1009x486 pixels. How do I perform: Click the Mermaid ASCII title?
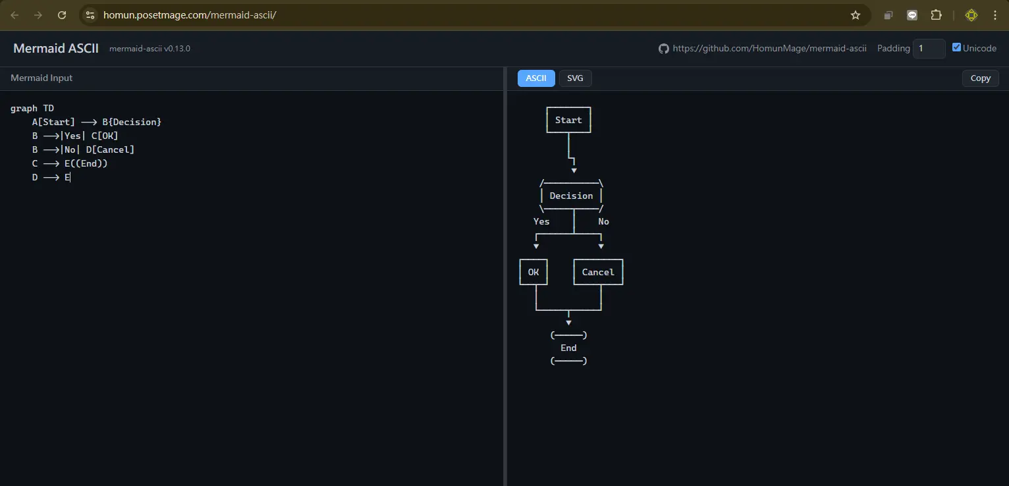[x=56, y=49]
